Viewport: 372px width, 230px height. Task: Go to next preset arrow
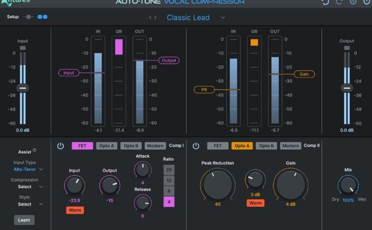point(155,18)
